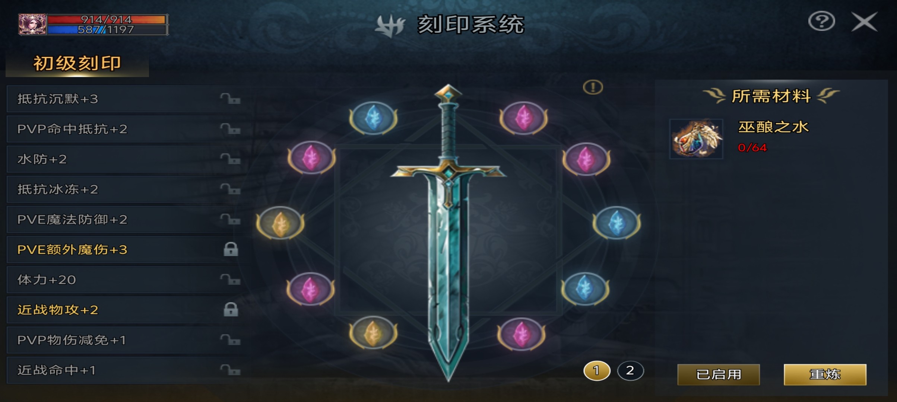This screenshot has height=402, width=897.
Task: Click the 重炼 button
Action: tap(825, 374)
